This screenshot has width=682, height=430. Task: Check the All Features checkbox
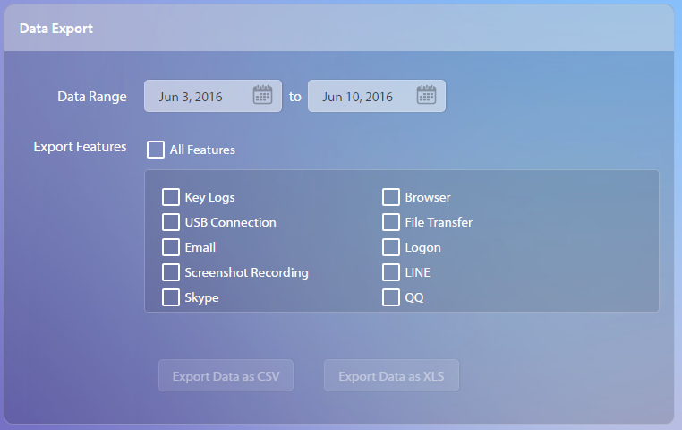[156, 150]
